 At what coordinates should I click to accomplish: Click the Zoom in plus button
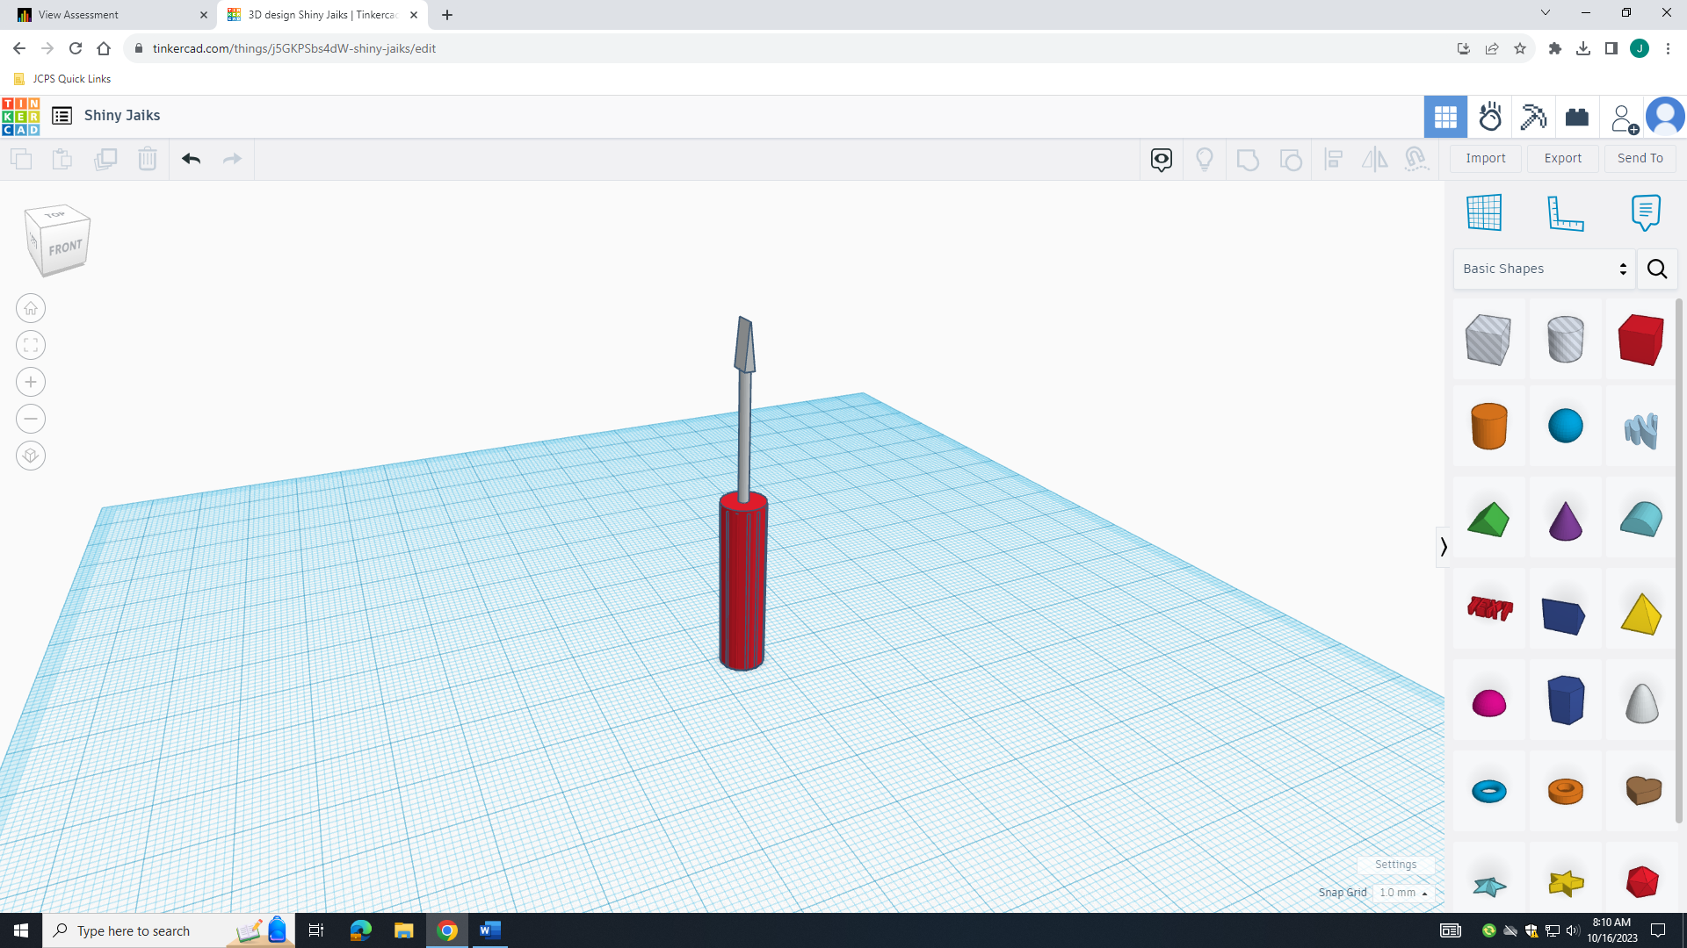click(x=31, y=382)
